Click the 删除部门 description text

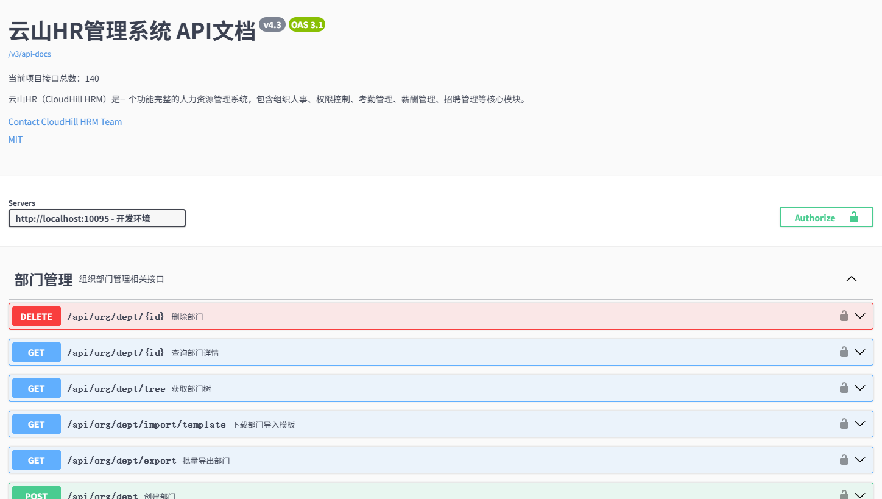(x=188, y=317)
